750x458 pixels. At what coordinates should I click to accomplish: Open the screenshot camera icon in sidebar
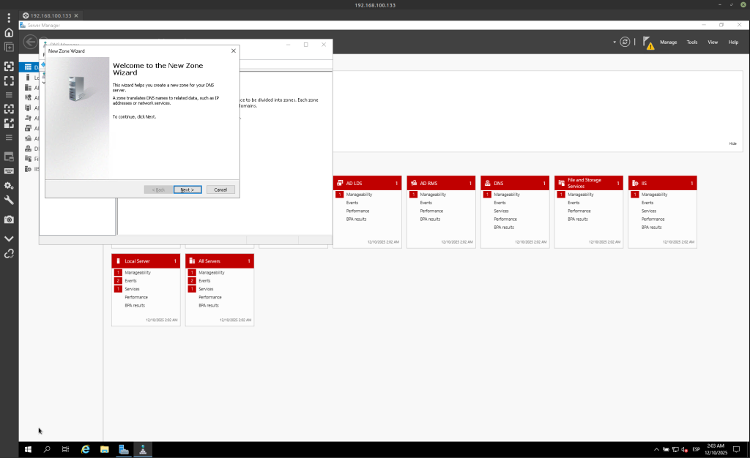point(9,219)
